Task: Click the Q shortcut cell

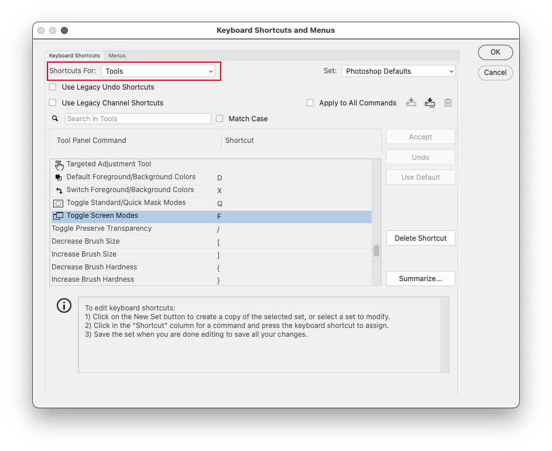Action: pos(220,204)
